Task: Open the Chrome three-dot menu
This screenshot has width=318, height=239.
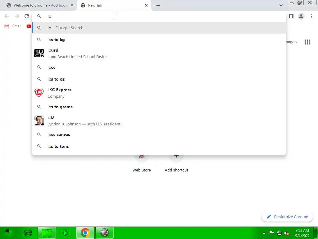Action: pyautogui.click(x=311, y=16)
